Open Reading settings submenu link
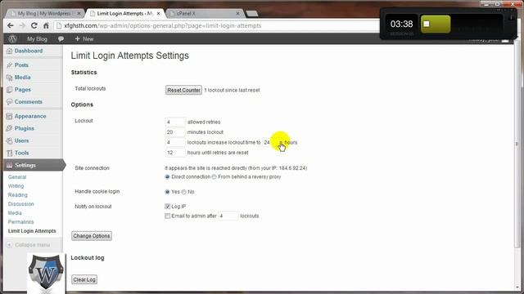 click(x=18, y=195)
